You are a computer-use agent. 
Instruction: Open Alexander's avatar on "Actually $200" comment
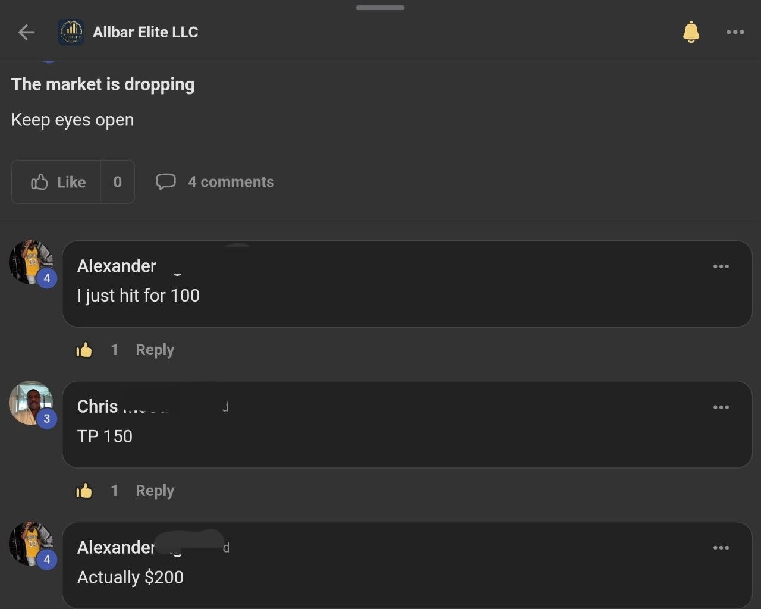click(31, 544)
